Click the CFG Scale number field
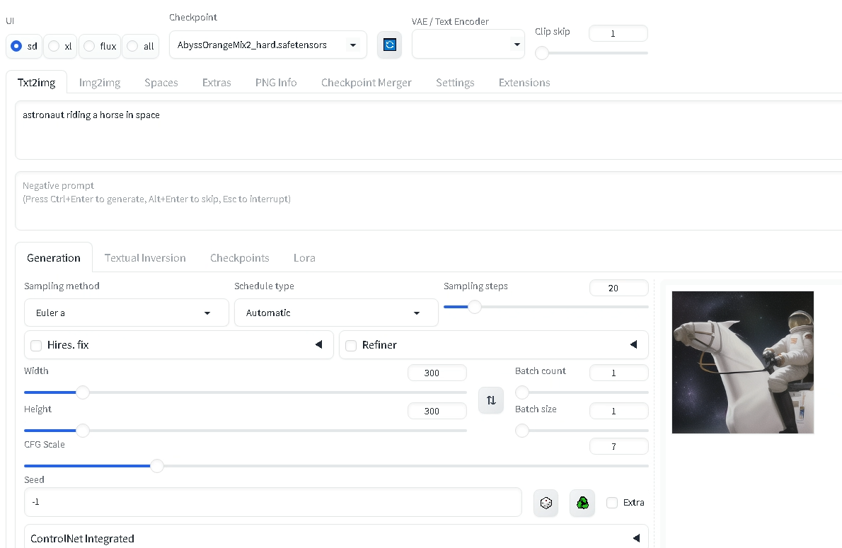Viewport: 842px width, 548px height. pyautogui.click(x=618, y=447)
